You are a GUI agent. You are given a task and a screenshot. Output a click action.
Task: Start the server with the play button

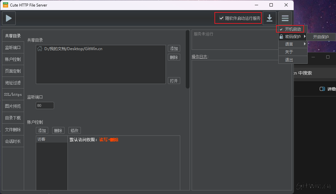(9, 18)
